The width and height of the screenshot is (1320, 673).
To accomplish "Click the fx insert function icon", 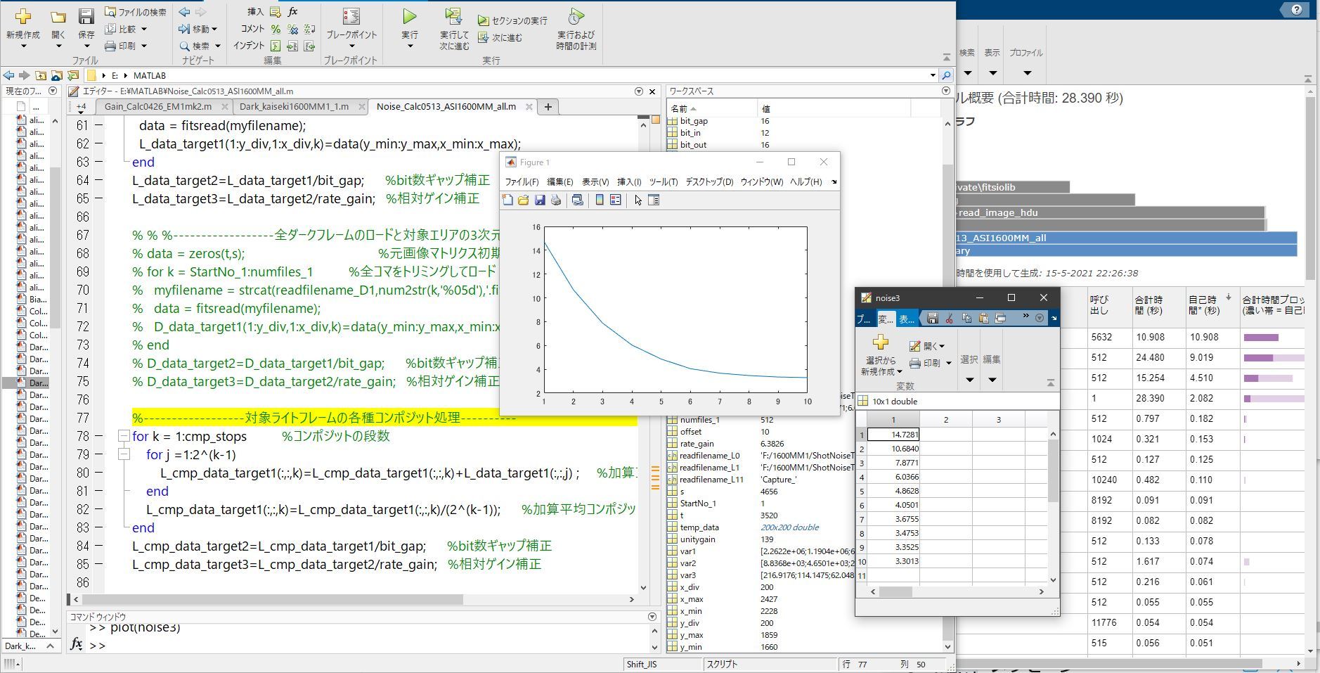I will point(293,12).
